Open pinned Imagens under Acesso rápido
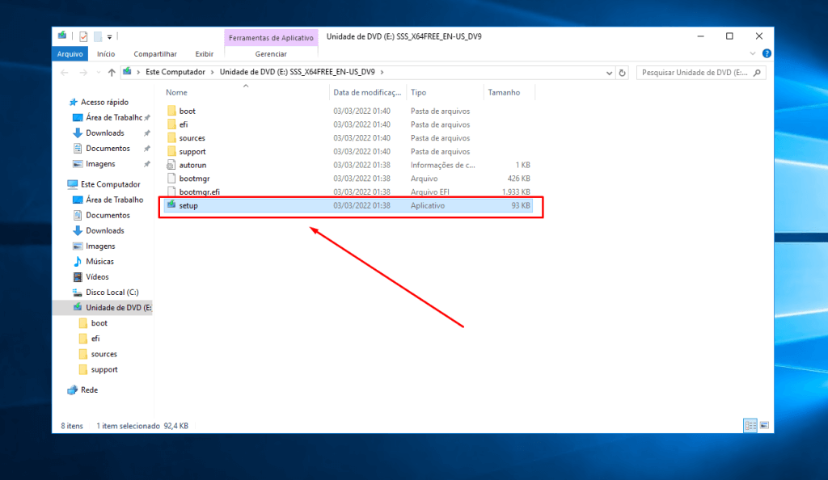 (100, 163)
